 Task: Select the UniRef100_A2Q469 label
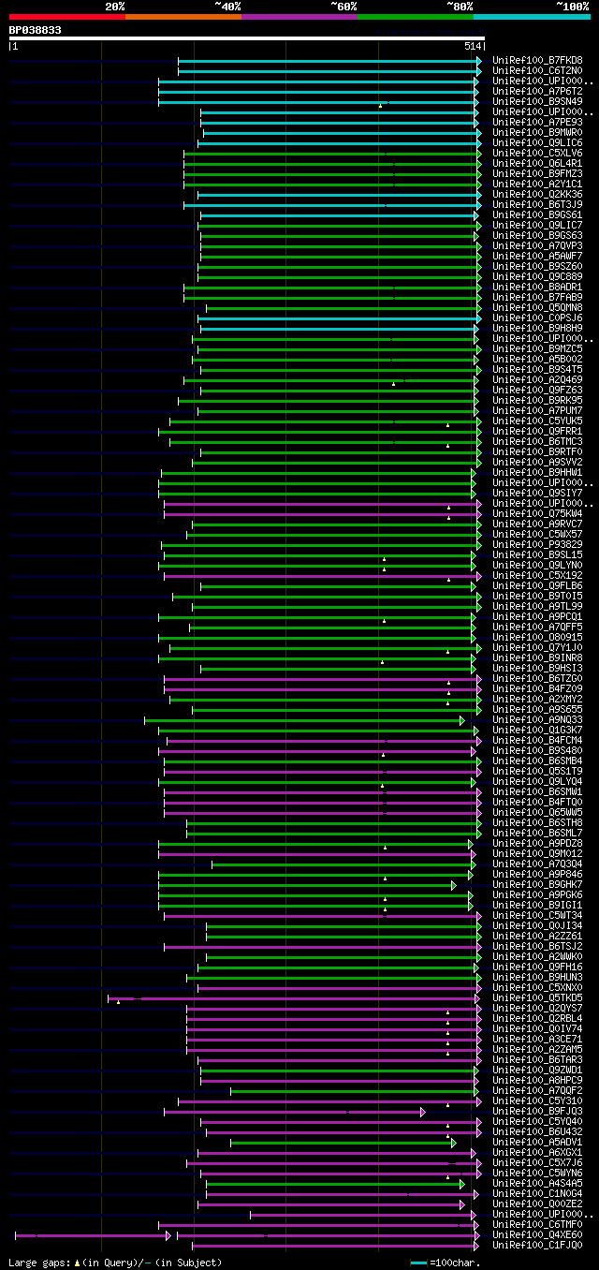537,379
